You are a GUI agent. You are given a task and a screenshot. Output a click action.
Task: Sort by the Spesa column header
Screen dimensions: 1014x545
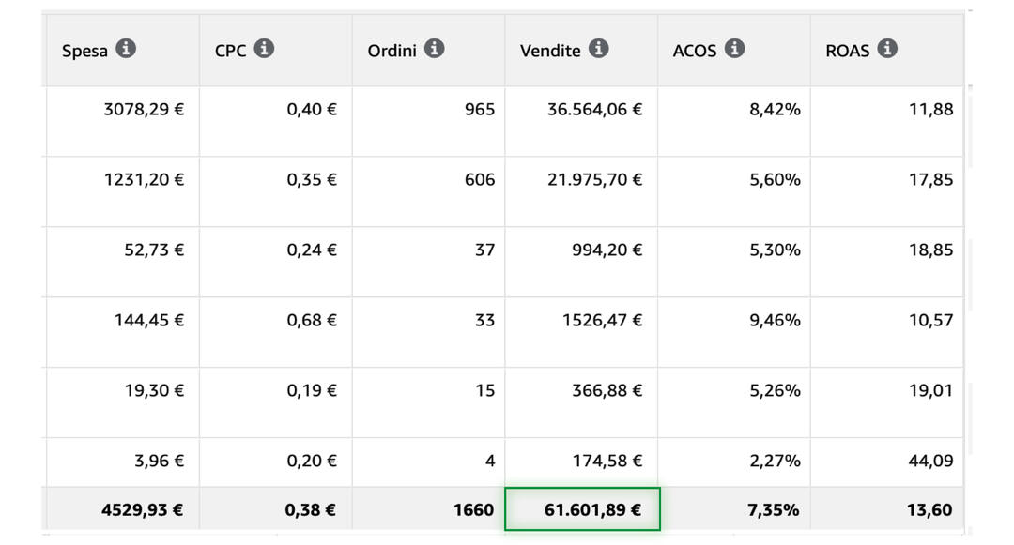(84, 51)
